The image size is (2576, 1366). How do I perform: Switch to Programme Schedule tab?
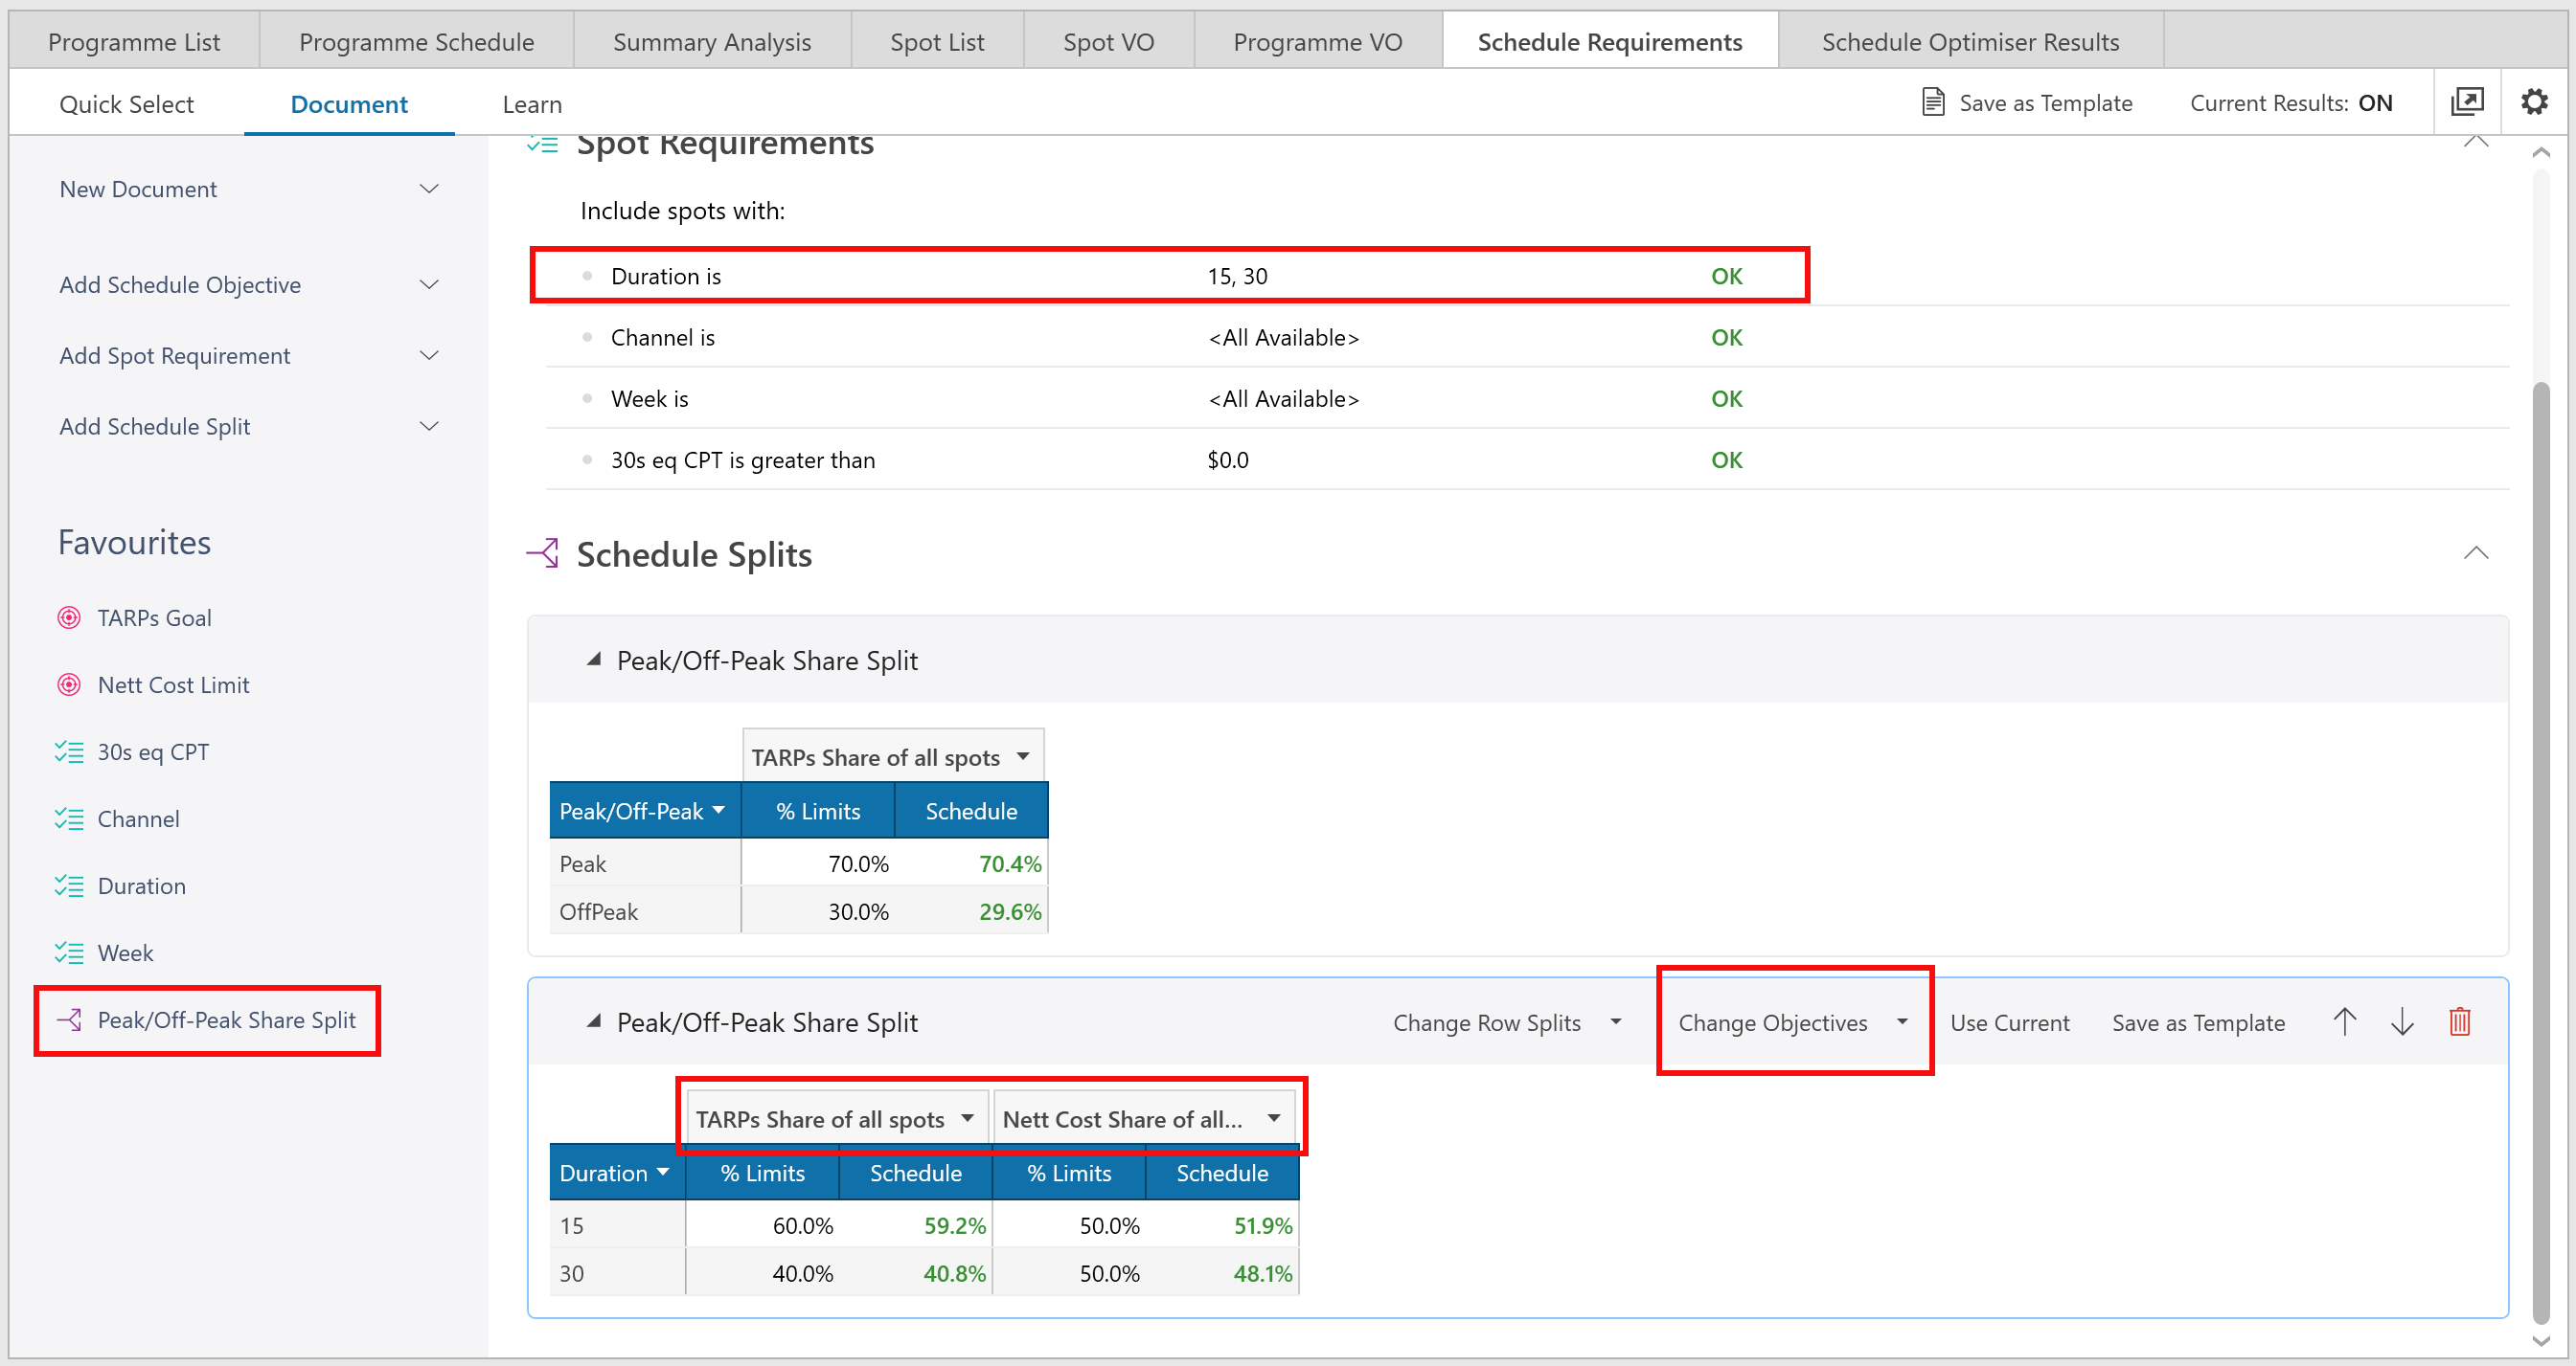tap(416, 42)
